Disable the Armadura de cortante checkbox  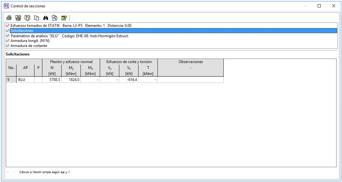point(8,45)
